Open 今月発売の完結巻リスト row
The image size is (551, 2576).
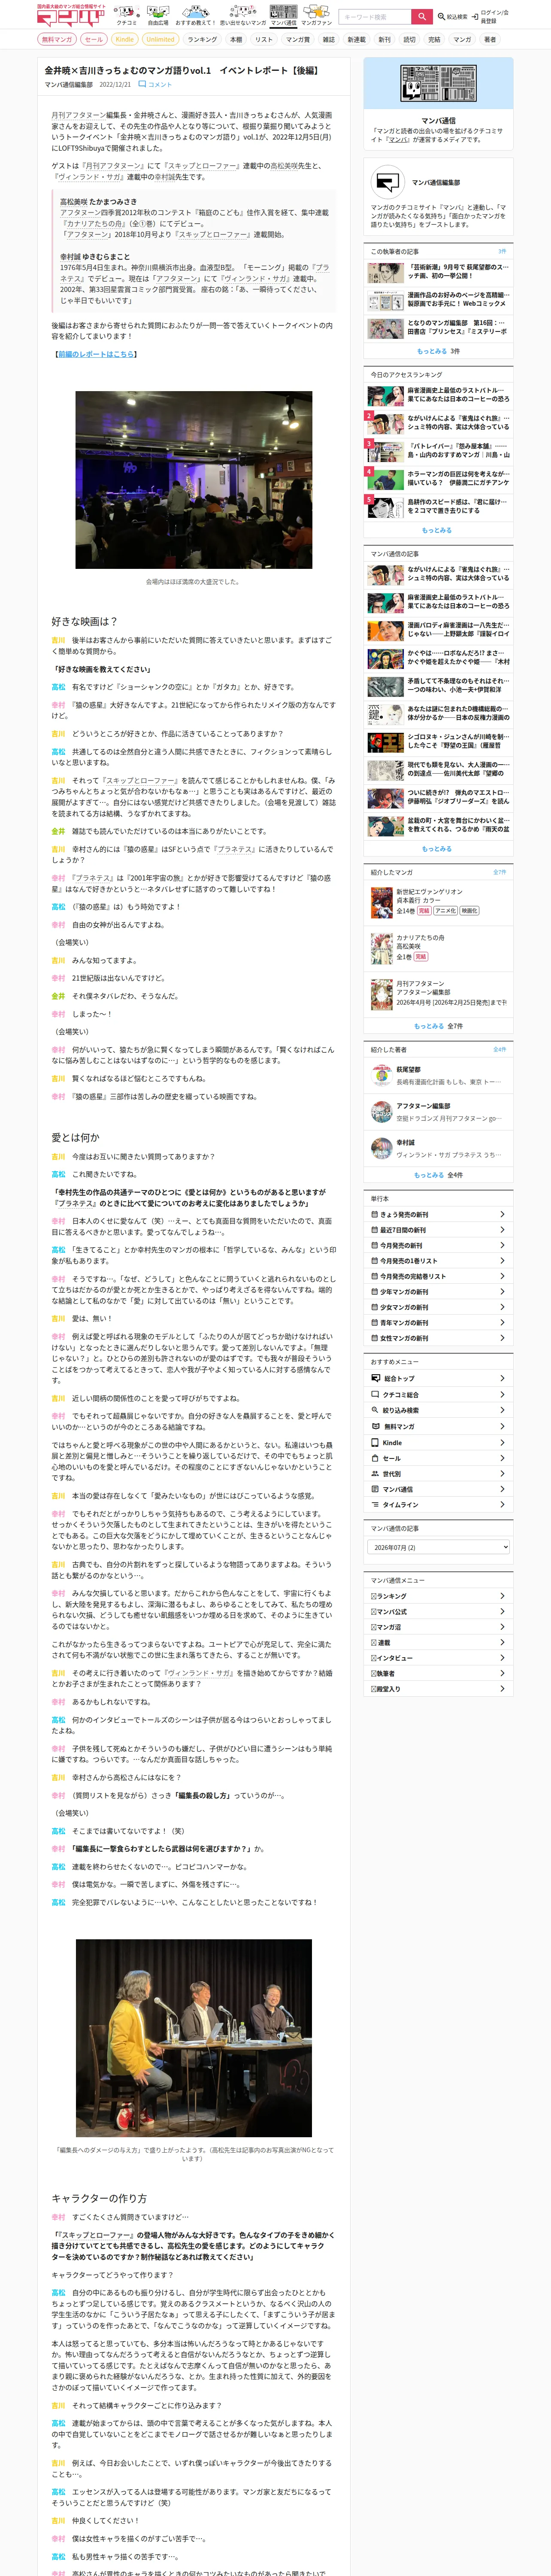tap(438, 1276)
